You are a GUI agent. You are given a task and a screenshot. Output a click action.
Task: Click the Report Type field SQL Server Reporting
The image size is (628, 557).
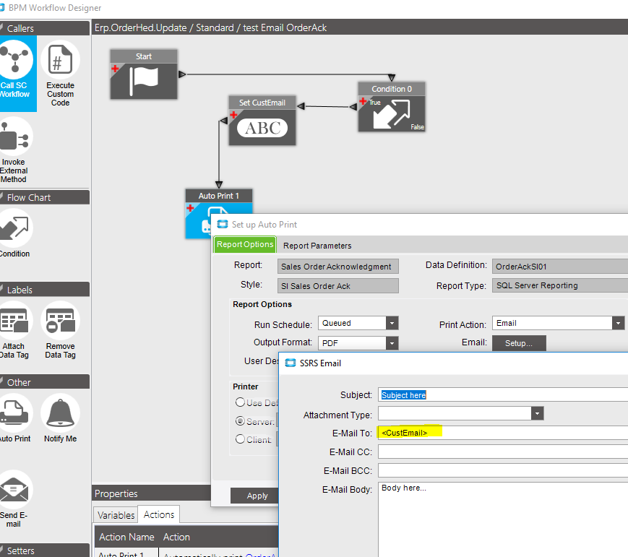click(560, 285)
